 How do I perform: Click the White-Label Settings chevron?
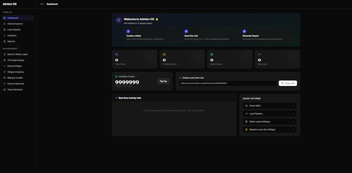point(293,121)
